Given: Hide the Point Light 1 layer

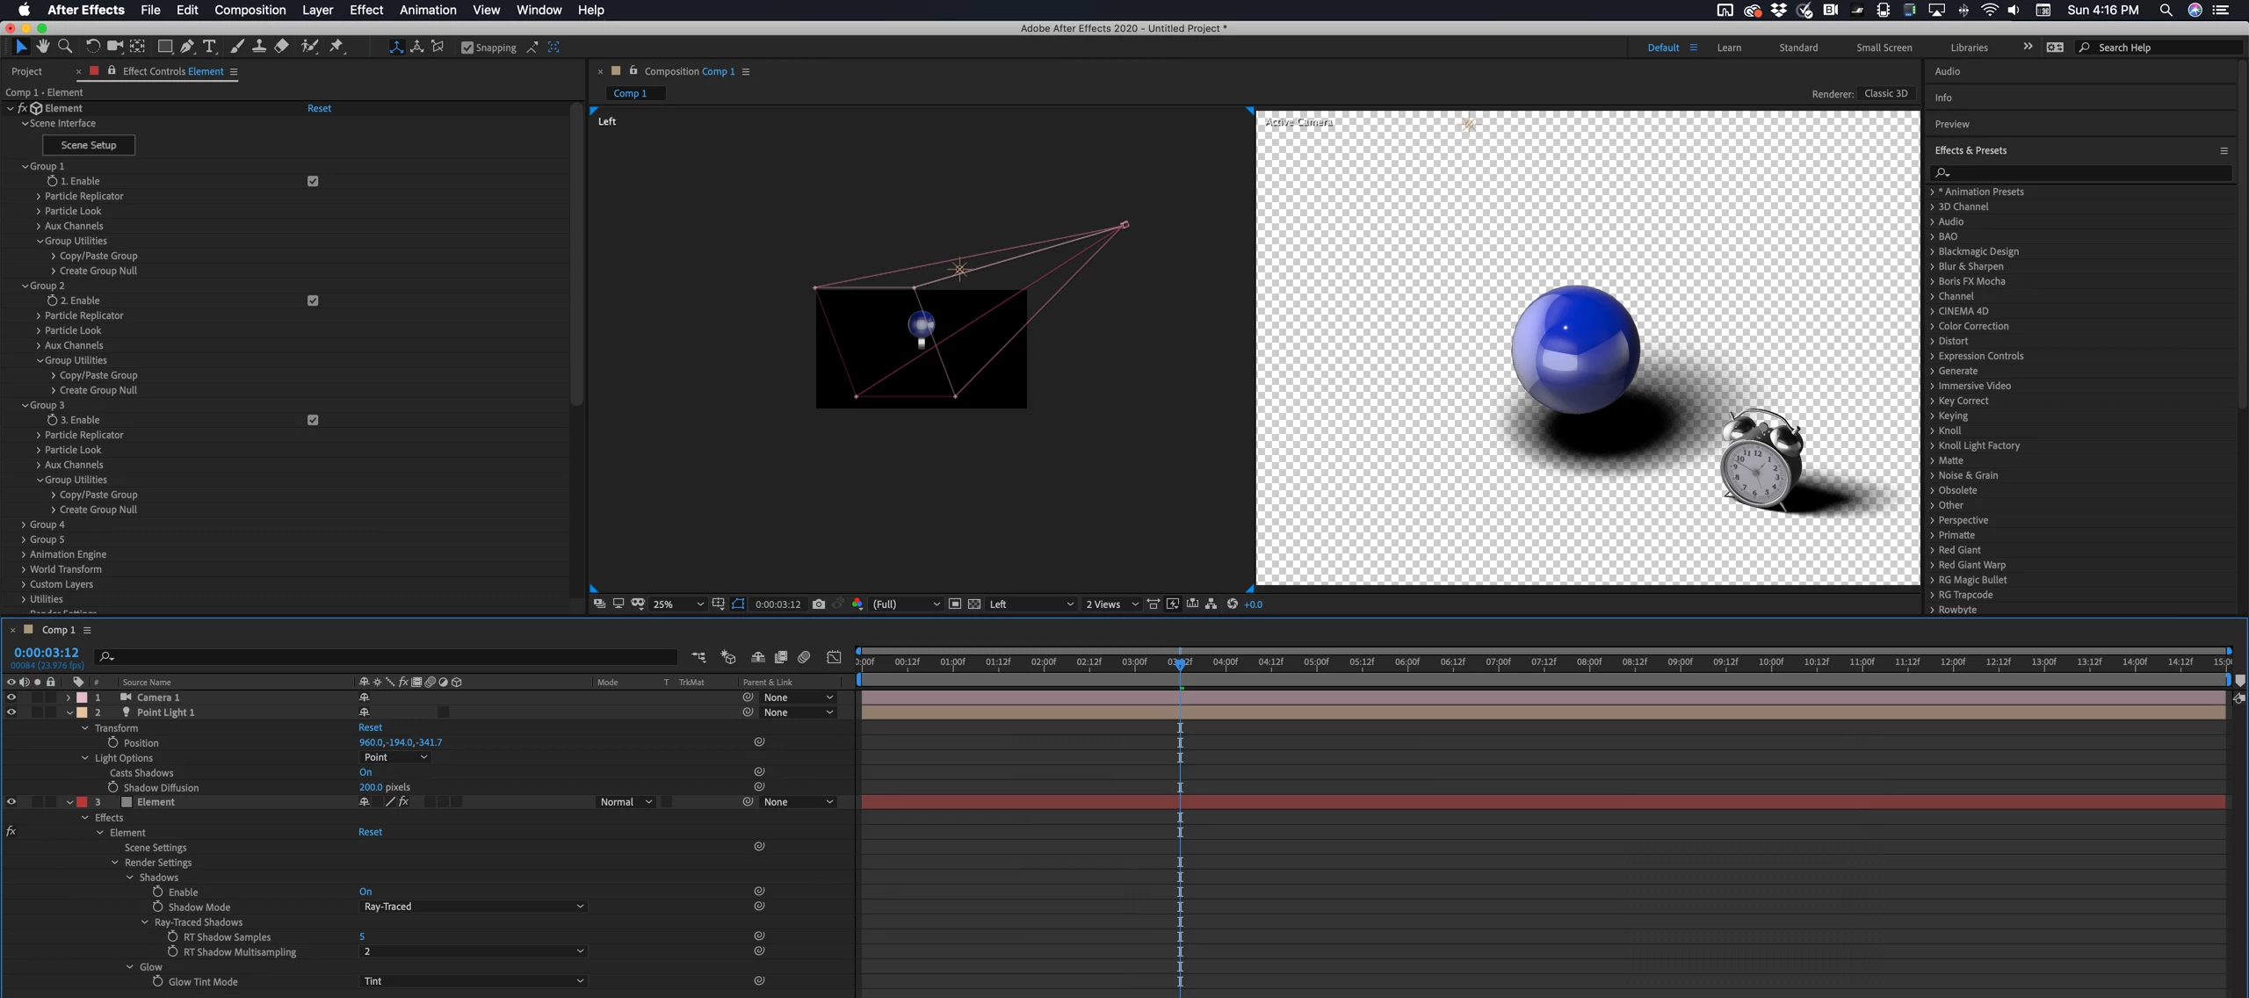Looking at the screenshot, I should click(x=11, y=712).
